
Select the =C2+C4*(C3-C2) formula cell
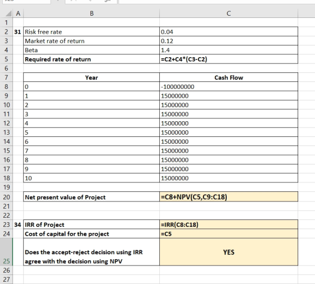tap(228, 59)
